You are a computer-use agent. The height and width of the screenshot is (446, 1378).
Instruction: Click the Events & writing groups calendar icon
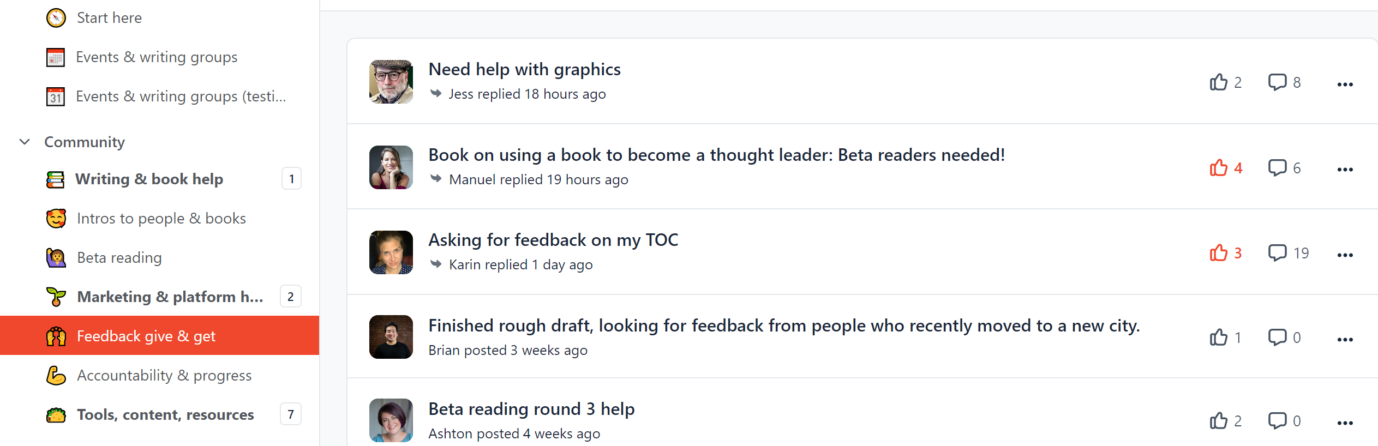click(x=56, y=57)
